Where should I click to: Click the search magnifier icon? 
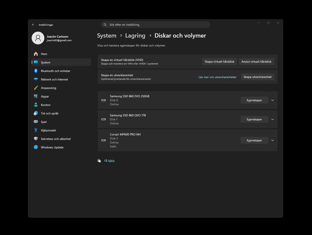pos(105,25)
